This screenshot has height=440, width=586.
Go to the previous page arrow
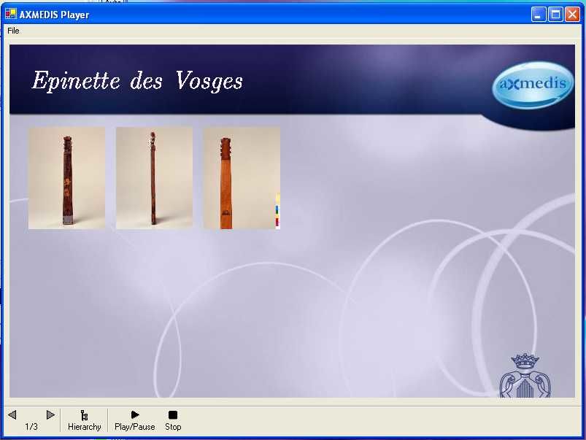[12, 414]
